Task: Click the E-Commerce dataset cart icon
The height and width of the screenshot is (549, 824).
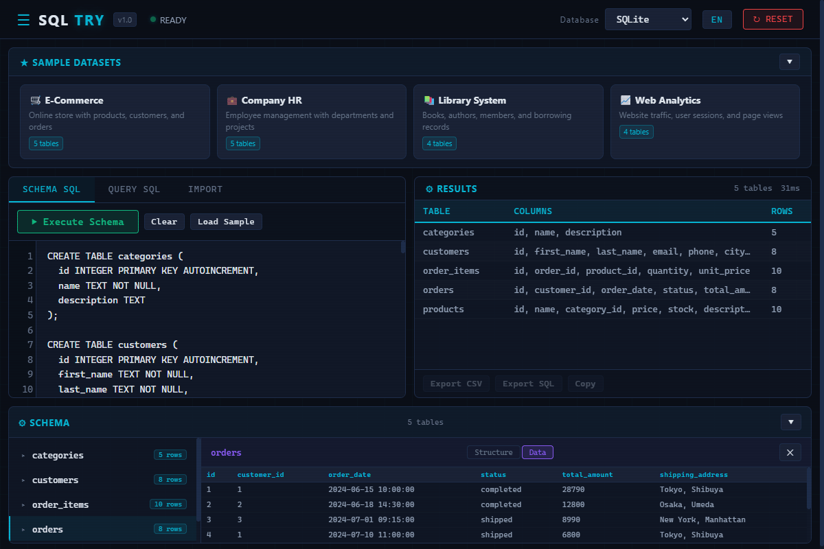Action: [x=35, y=100]
